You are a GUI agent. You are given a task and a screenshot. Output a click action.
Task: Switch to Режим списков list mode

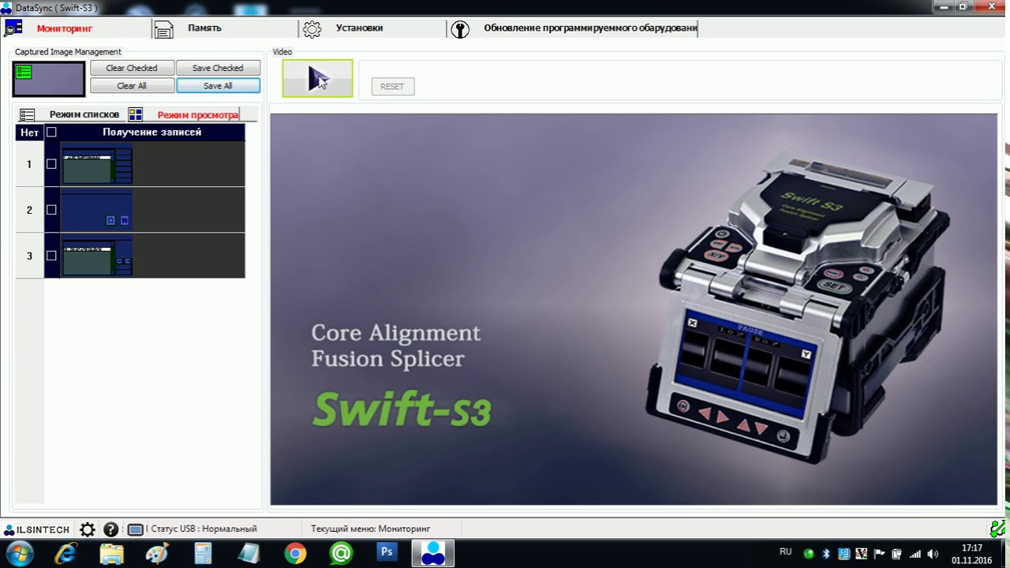pos(84,114)
